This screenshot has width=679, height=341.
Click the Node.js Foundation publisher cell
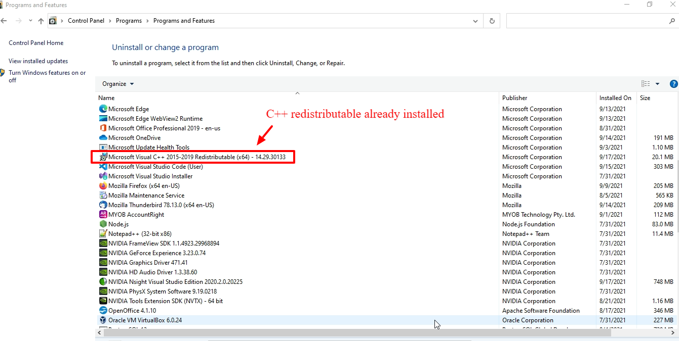529,224
